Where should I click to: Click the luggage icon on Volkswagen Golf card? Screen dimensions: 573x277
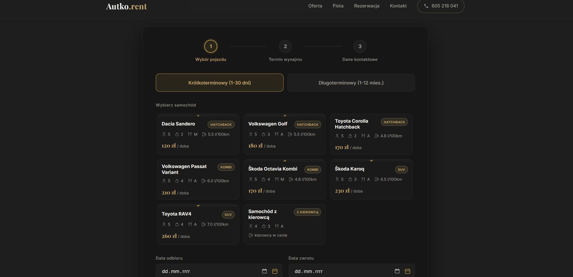[x=263, y=134]
